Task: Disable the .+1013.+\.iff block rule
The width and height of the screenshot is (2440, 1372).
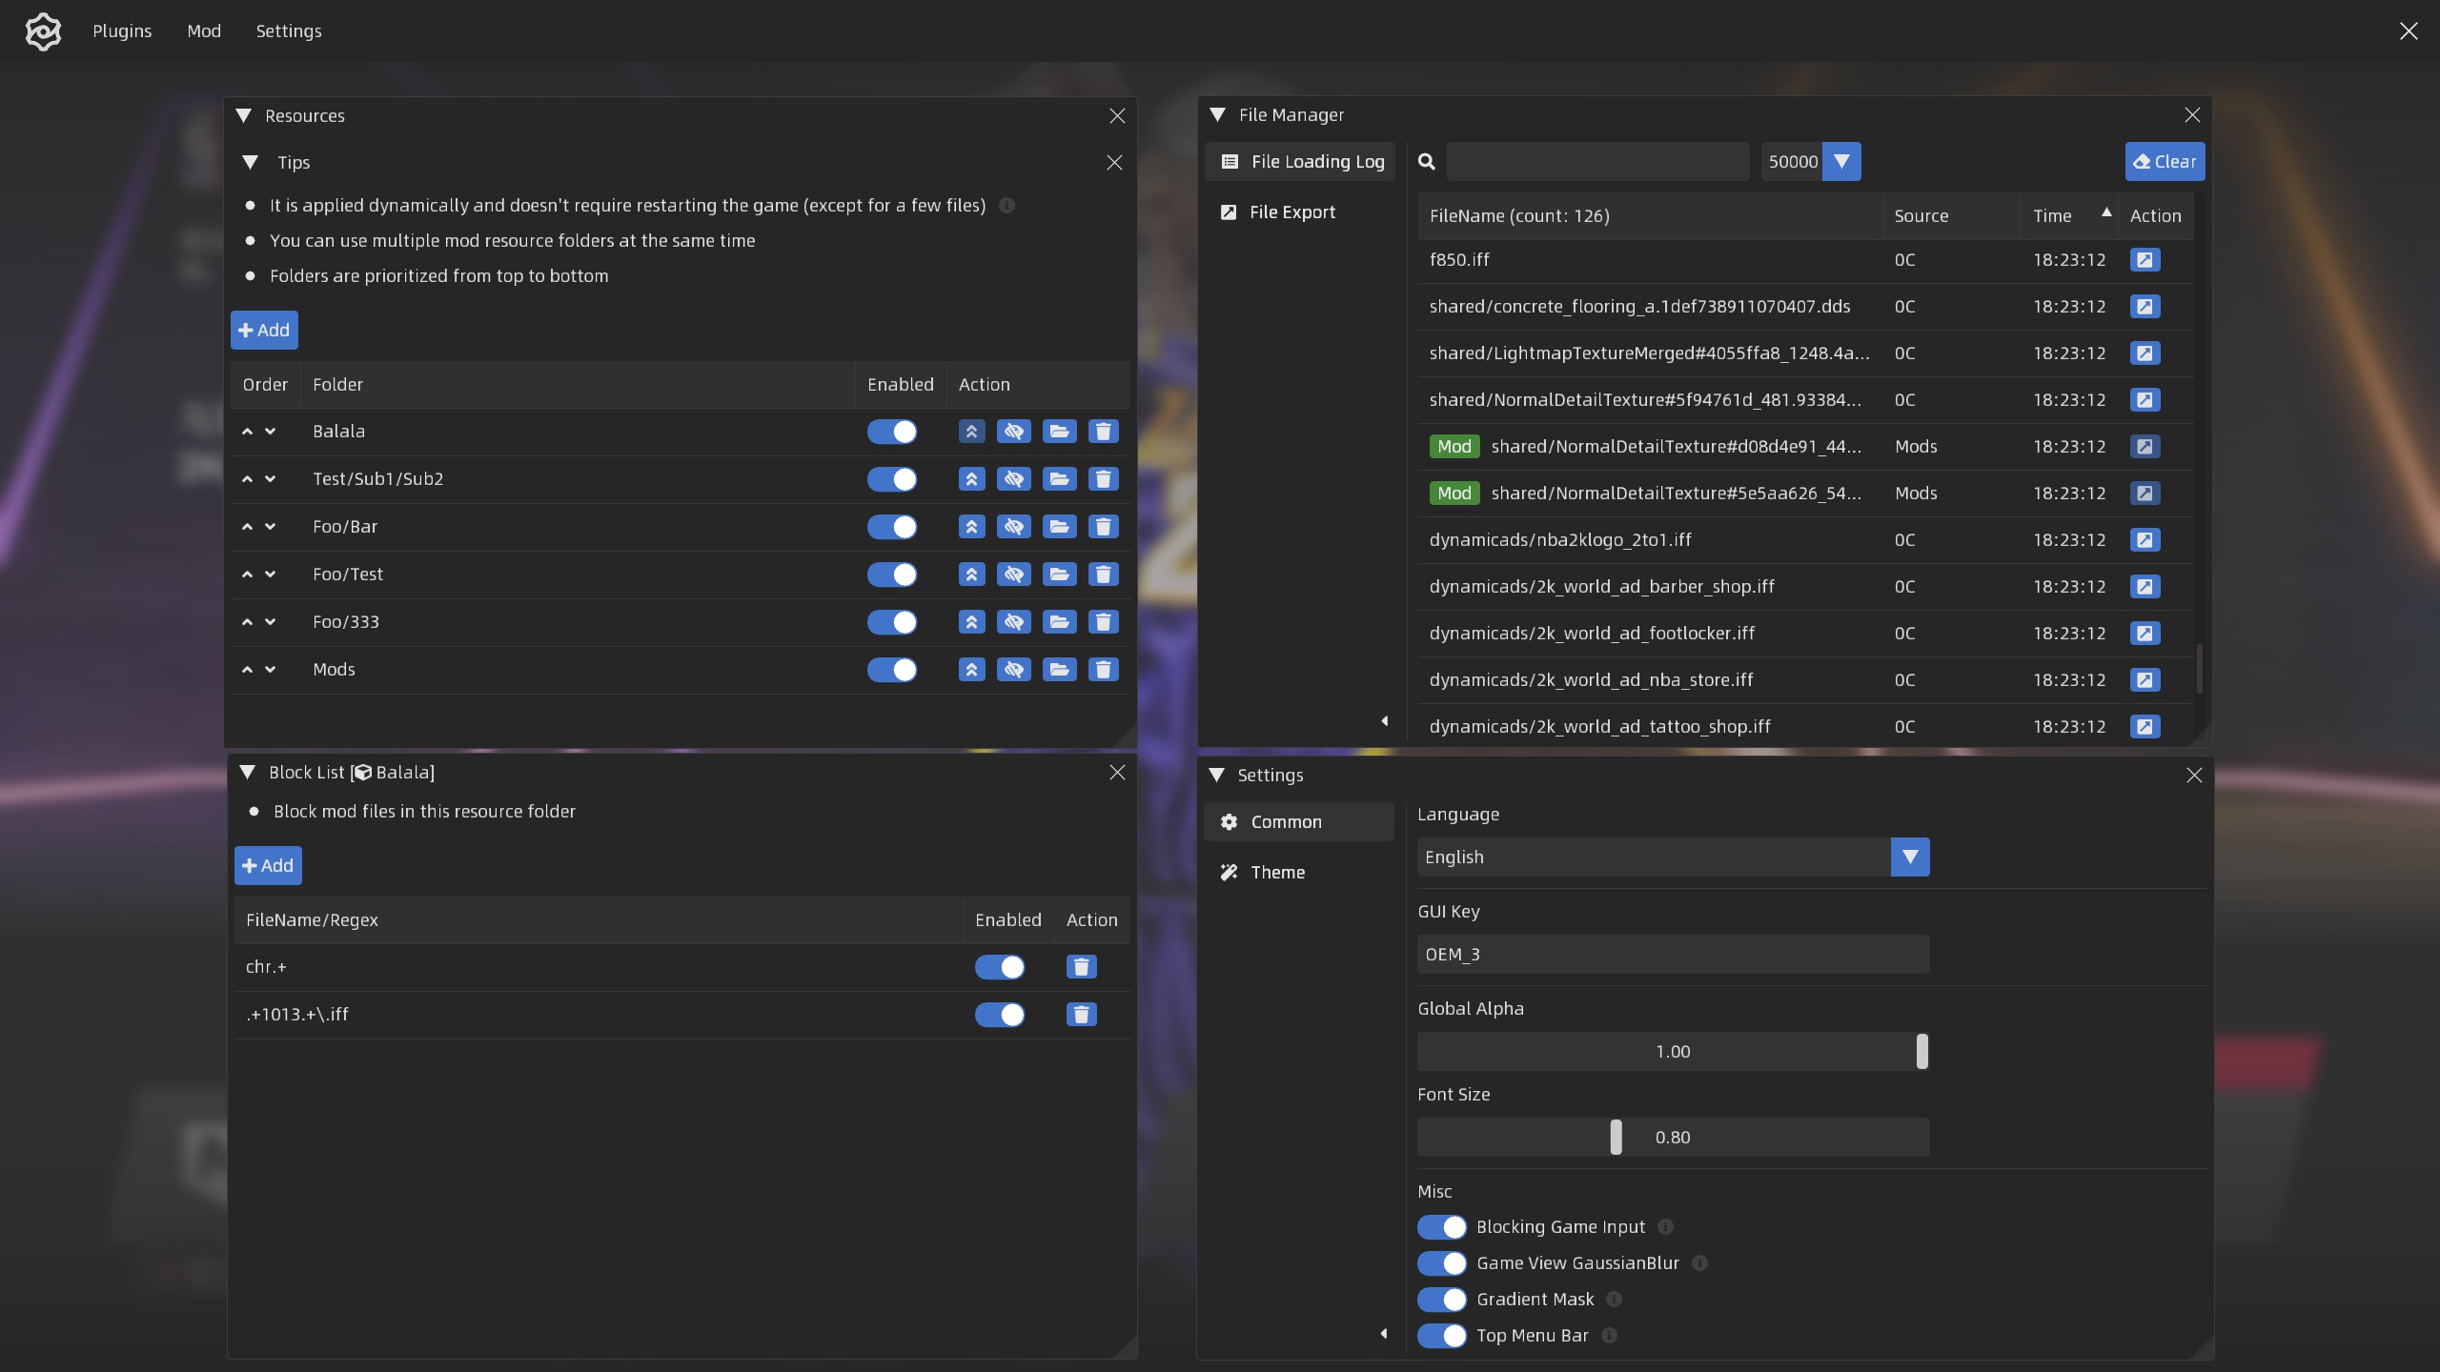Action: (x=999, y=1015)
